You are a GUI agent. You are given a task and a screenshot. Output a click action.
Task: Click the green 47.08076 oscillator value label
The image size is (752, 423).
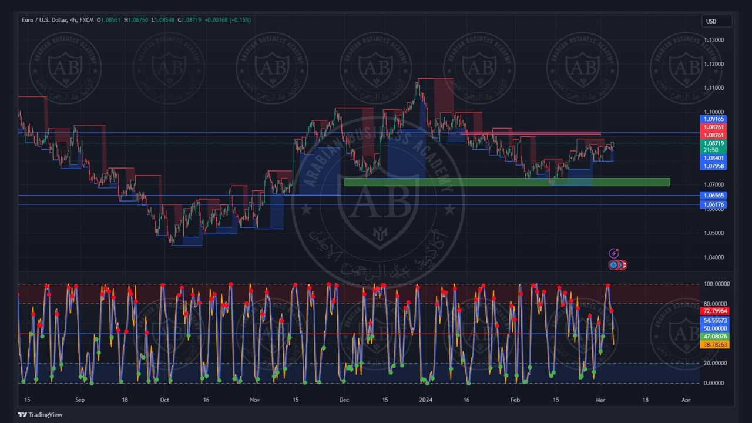click(x=714, y=337)
